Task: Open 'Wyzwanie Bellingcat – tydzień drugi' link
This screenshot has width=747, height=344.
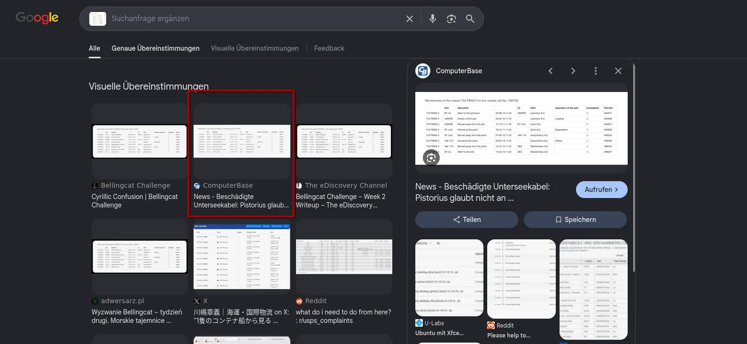Action: coord(137,316)
